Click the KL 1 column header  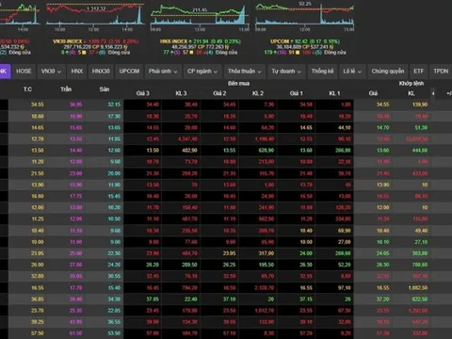[x=334, y=93]
